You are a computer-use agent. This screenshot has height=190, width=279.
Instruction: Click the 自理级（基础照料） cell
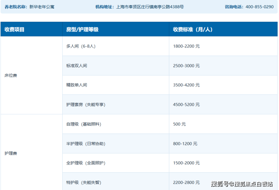116,124
